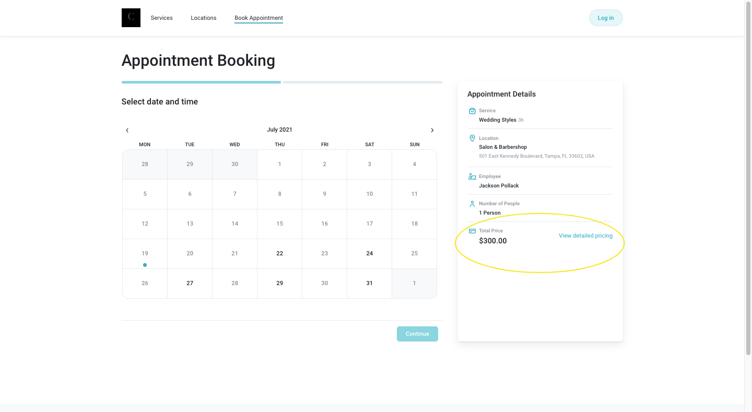
Task: Choose July 27 on the calendar
Action: [x=190, y=283]
